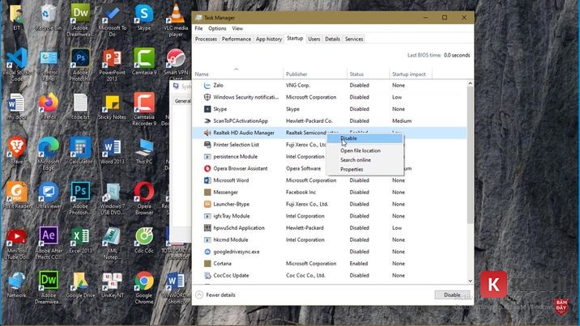Choose Properties in the context menu
Screen dimensions: 580x326
pos(365,169)
